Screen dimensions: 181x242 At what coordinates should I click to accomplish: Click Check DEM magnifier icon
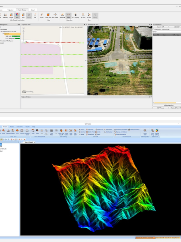[x=145, y=132]
